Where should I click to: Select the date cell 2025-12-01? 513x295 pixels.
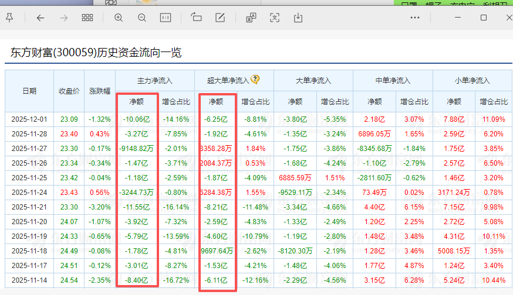(x=29, y=119)
